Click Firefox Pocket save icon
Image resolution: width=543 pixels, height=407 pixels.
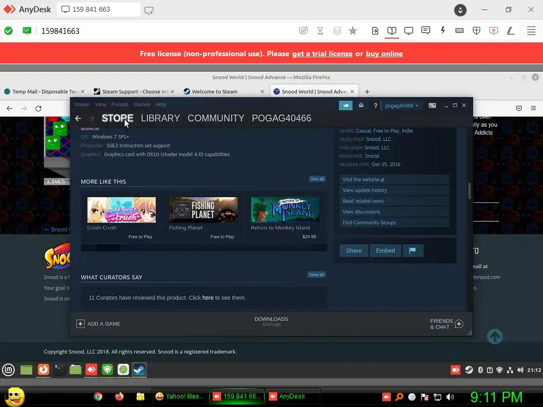519,108
